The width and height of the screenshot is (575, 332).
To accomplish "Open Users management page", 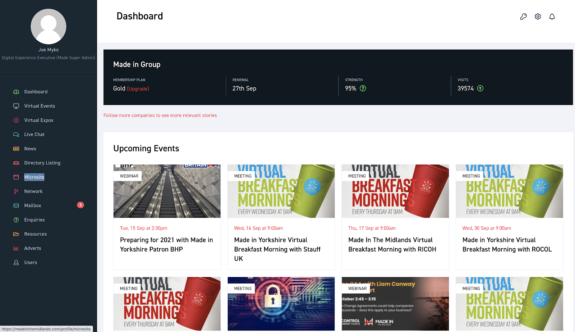I will pos(31,263).
